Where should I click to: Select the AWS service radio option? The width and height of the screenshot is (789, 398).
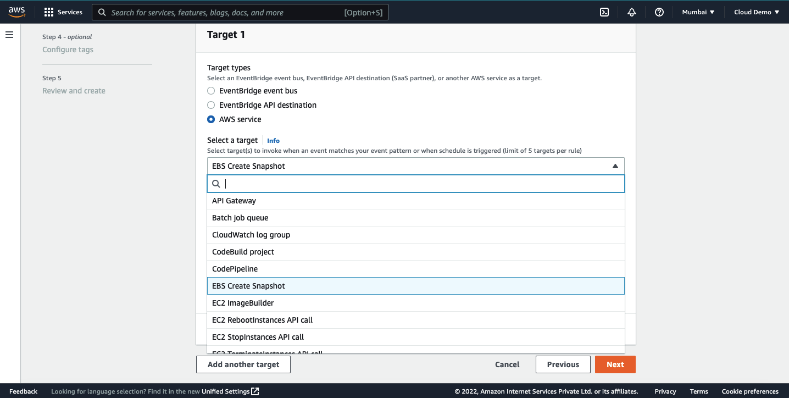pyautogui.click(x=211, y=119)
